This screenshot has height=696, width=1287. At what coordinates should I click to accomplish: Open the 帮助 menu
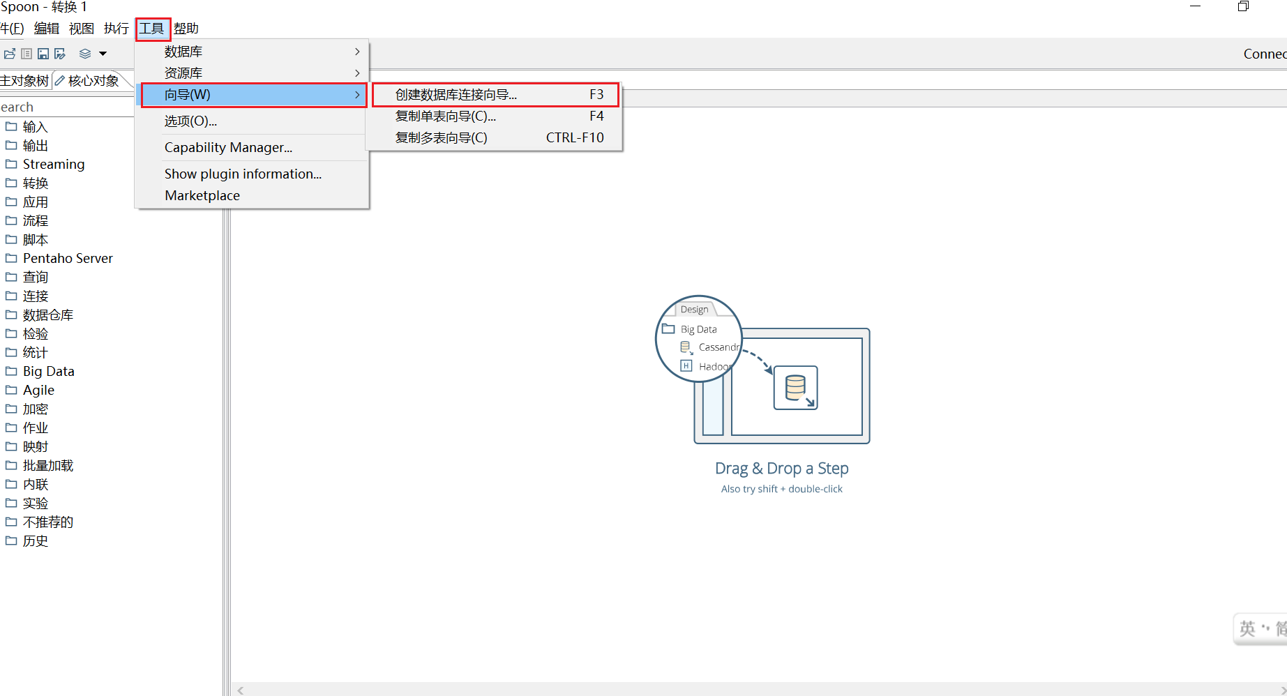186,29
